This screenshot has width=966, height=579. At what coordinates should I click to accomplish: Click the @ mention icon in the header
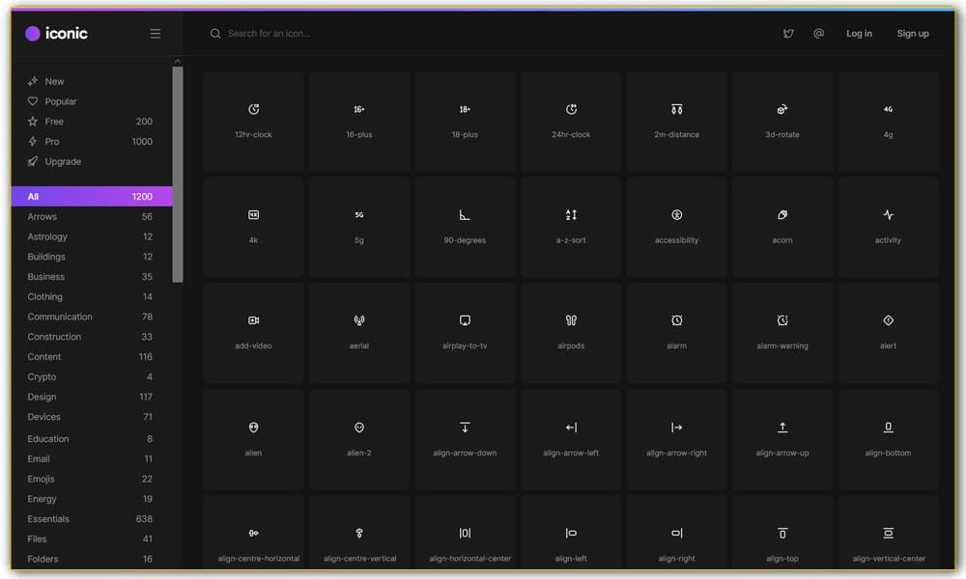pos(818,33)
